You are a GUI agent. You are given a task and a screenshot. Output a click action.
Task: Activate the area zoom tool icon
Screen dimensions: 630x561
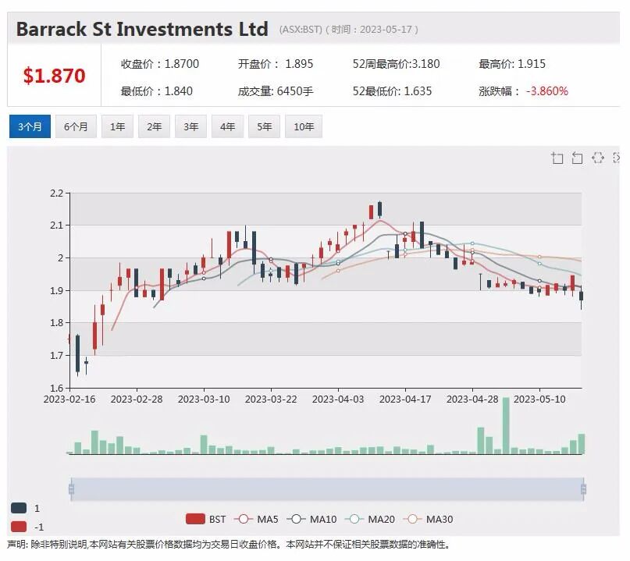click(x=557, y=158)
